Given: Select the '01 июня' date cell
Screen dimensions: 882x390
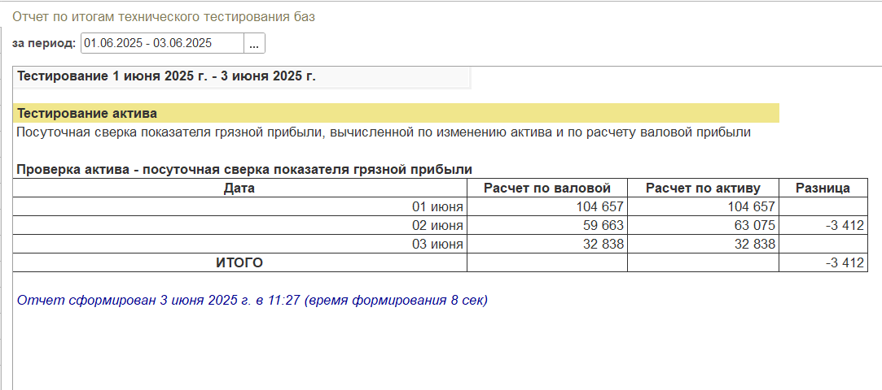Looking at the screenshot, I should pos(239,206).
